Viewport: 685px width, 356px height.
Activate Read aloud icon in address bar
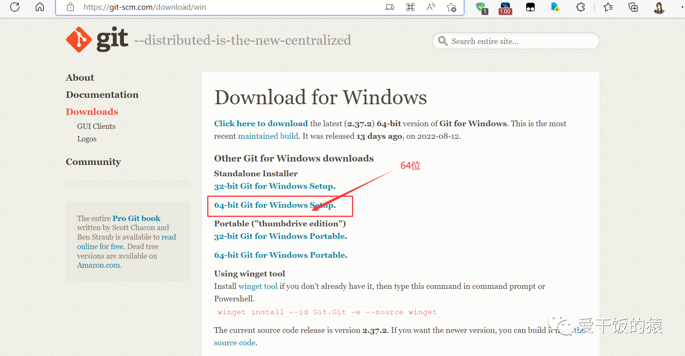(x=431, y=7)
